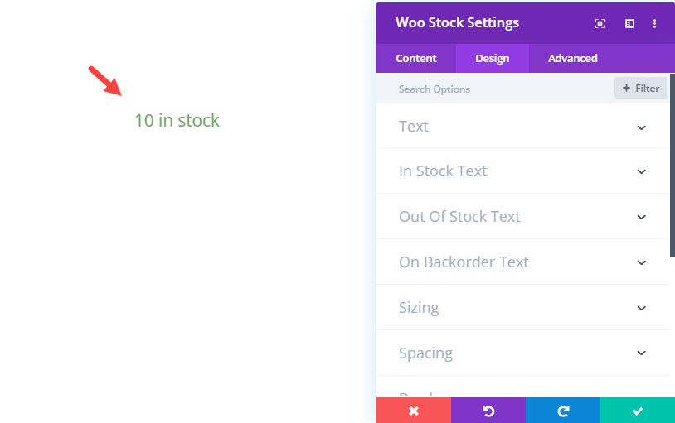
Task: Expand the Text section chevron
Action: tap(642, 127)
